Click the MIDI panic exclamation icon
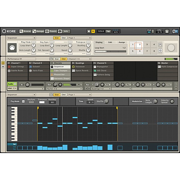The height and width of the screenshot is (180, 180). coord(153,31)
